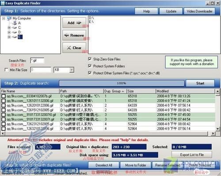Start the duplicate search
221x176 pixels.
point(200,83)
